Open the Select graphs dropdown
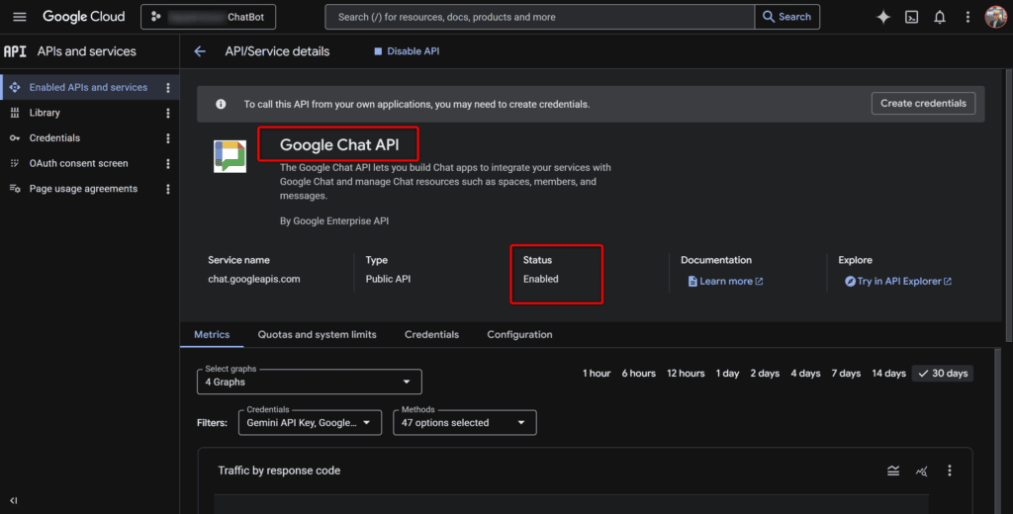 310,382
